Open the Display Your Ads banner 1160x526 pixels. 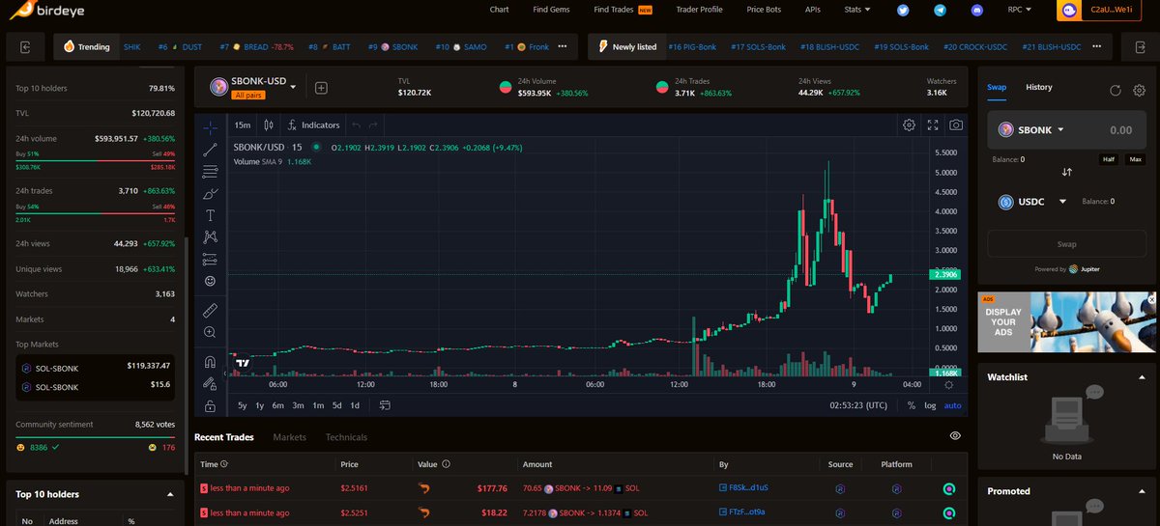(x=1067, y=322)
